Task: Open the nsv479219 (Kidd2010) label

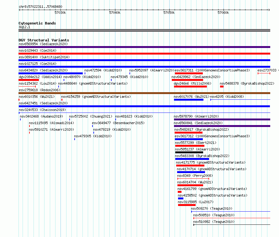Action: [x=112, y=129]
